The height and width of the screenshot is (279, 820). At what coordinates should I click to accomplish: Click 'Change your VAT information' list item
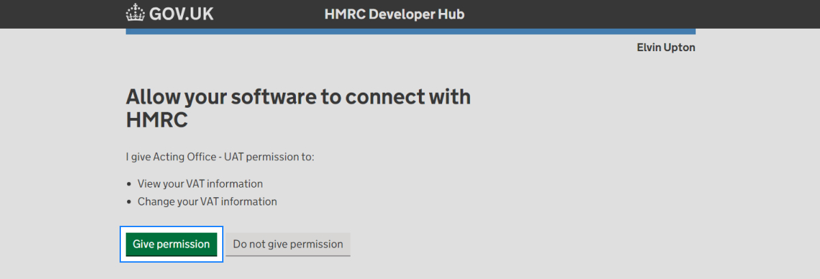207,201
